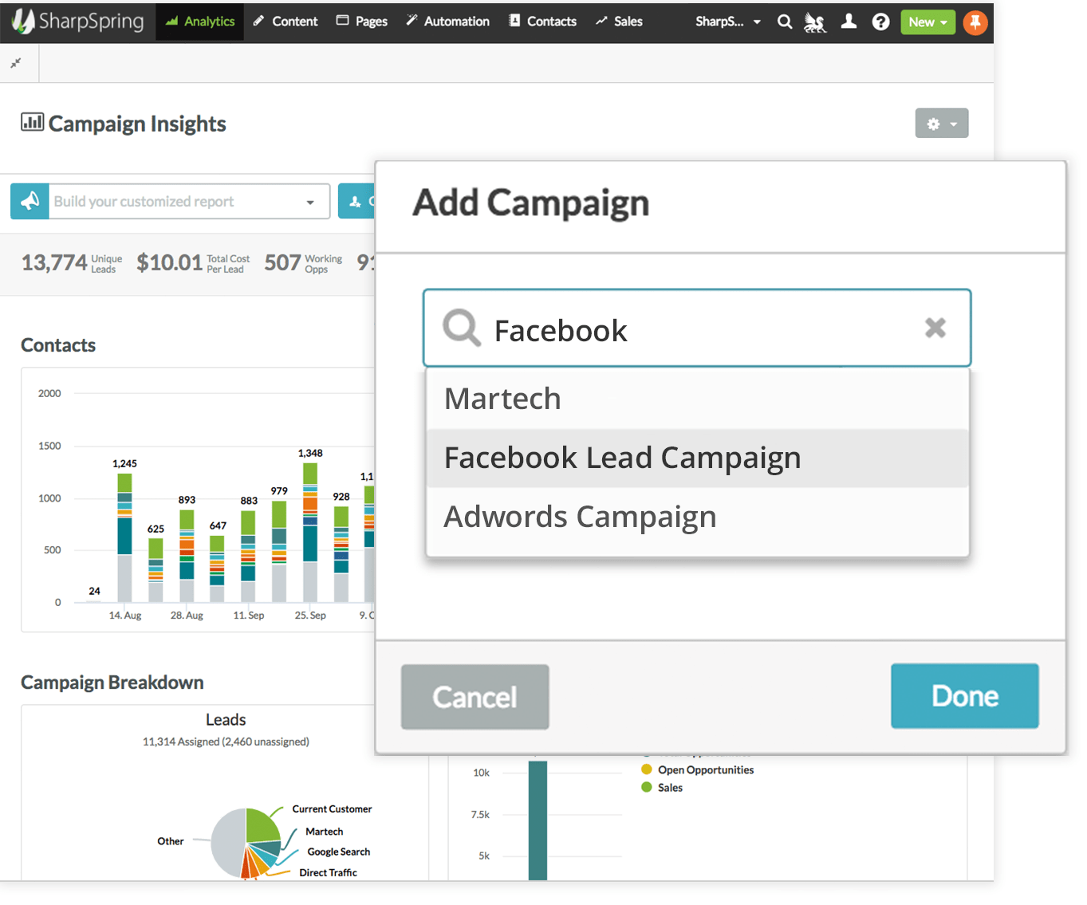
Task: Open the Sales menu
Action: coord(619,22)
